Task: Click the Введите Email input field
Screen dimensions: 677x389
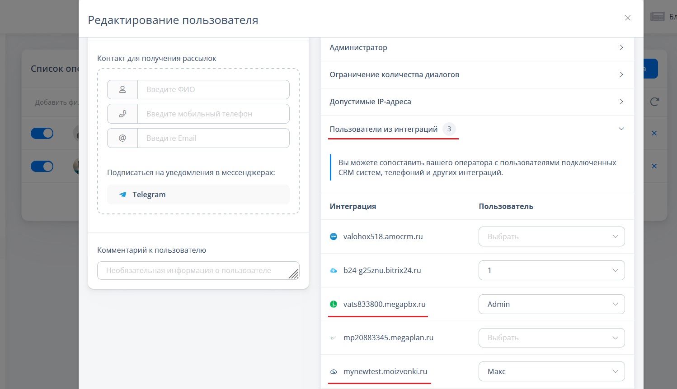Action: coord(213,138)
